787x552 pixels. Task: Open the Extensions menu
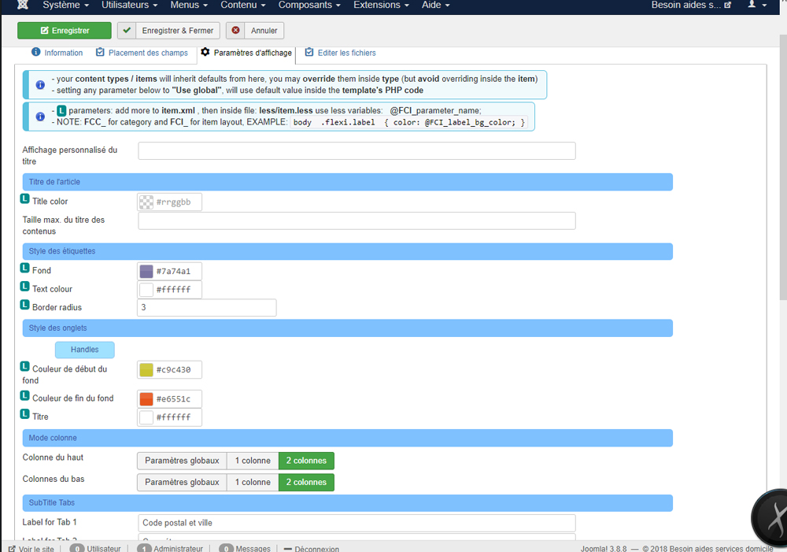(381, 5)
